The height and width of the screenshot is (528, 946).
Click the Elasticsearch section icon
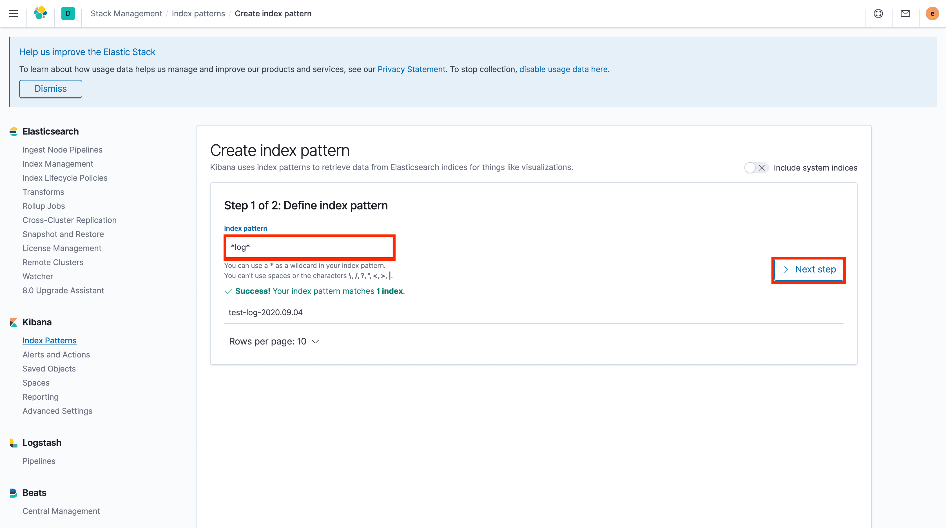[x=14, y=131]
